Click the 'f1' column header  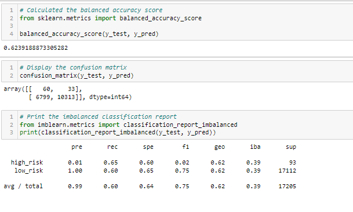click(x=185, y=147)
